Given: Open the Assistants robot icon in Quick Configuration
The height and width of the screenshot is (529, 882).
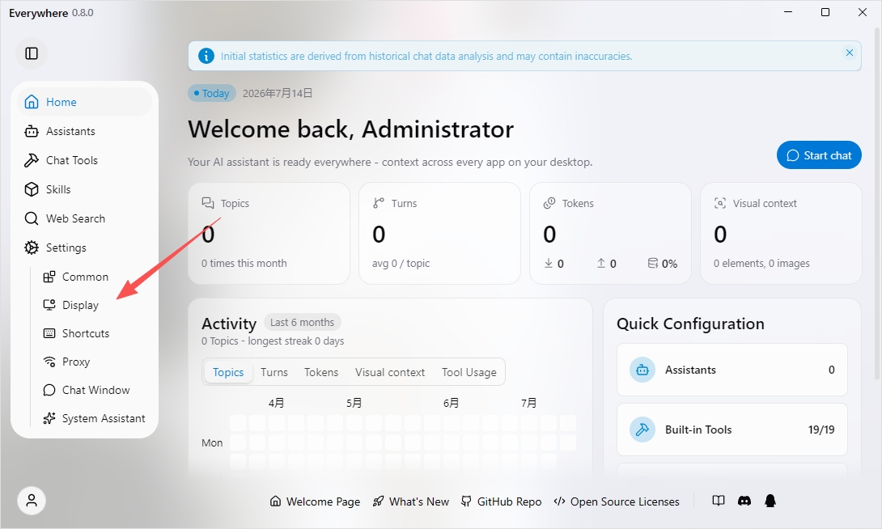Looking at the screenshot, I should [642, 370].
